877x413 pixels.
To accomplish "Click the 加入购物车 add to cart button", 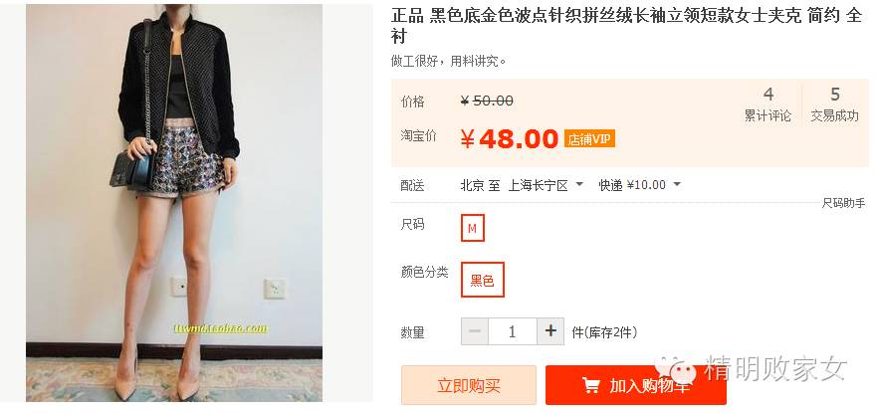I will point(636,385).
